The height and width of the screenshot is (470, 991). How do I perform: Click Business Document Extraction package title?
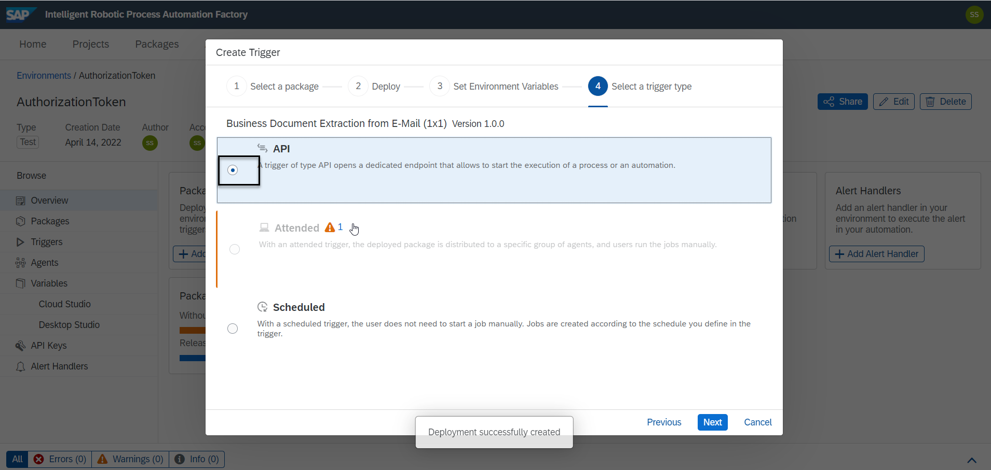click(336, 123)
